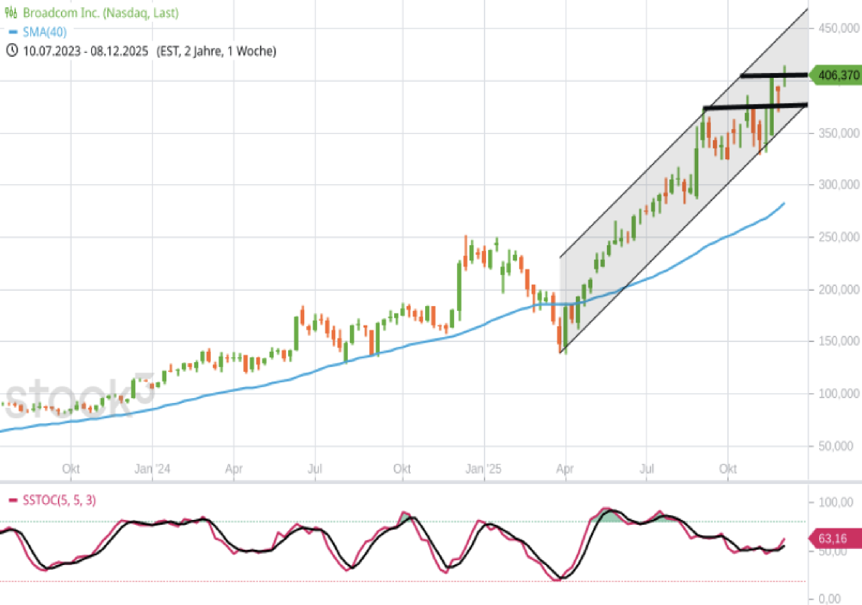
Task: Click the green 406,370 price tag
Action: tap(837, 75)
